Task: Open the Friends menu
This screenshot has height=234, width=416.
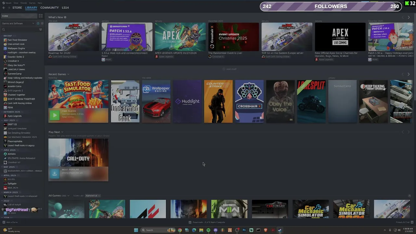Action: 24,3
